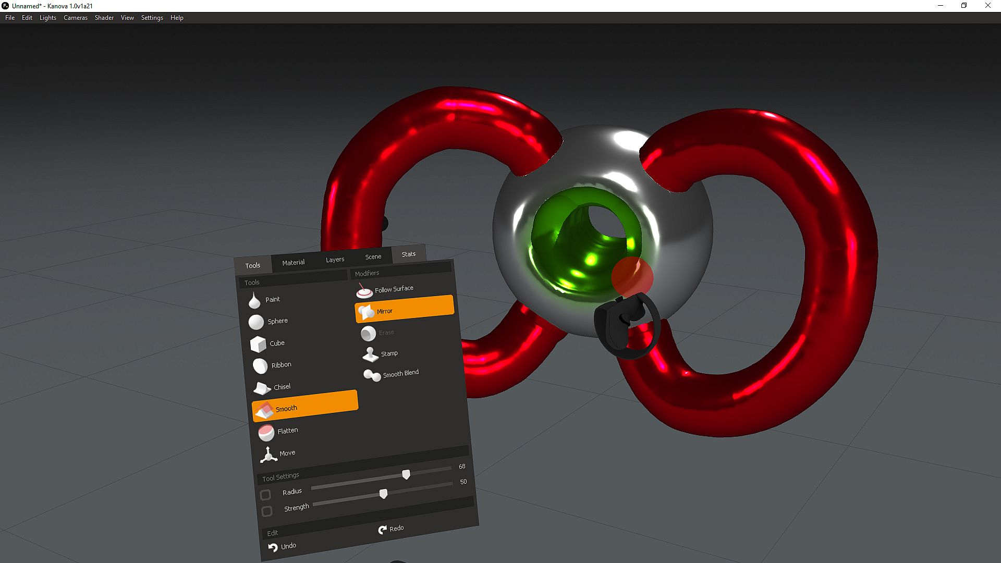This screenshot has width=1001, height=563.
Task: Pick the Cube tool icon
Action: [258, 344]
